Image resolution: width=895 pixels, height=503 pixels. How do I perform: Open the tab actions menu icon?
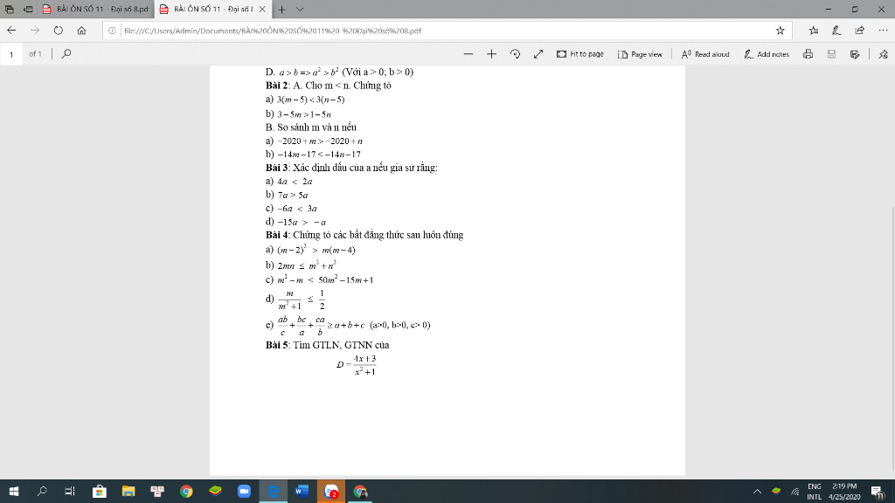coord(9,9)
